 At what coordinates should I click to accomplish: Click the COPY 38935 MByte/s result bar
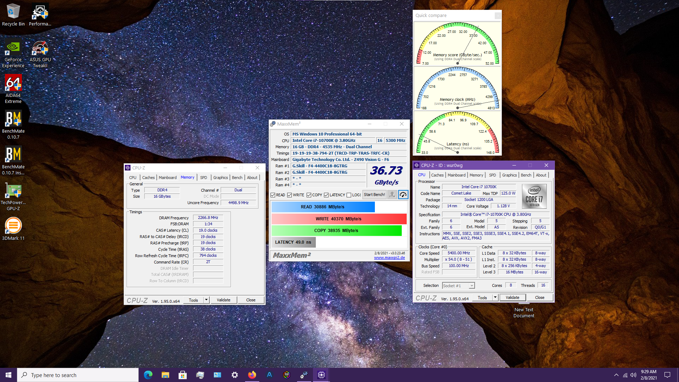(x=336, y=231)
